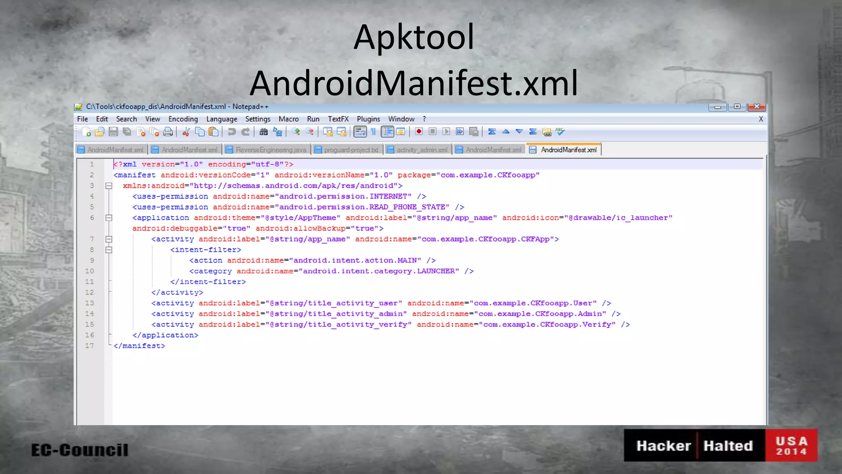
Task: Click the Redo arrow icon
Action: 245,132
